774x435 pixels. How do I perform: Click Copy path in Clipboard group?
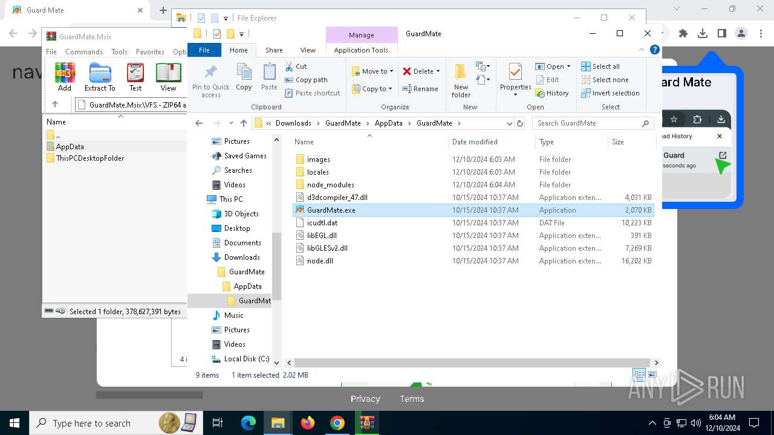[306, 80]
